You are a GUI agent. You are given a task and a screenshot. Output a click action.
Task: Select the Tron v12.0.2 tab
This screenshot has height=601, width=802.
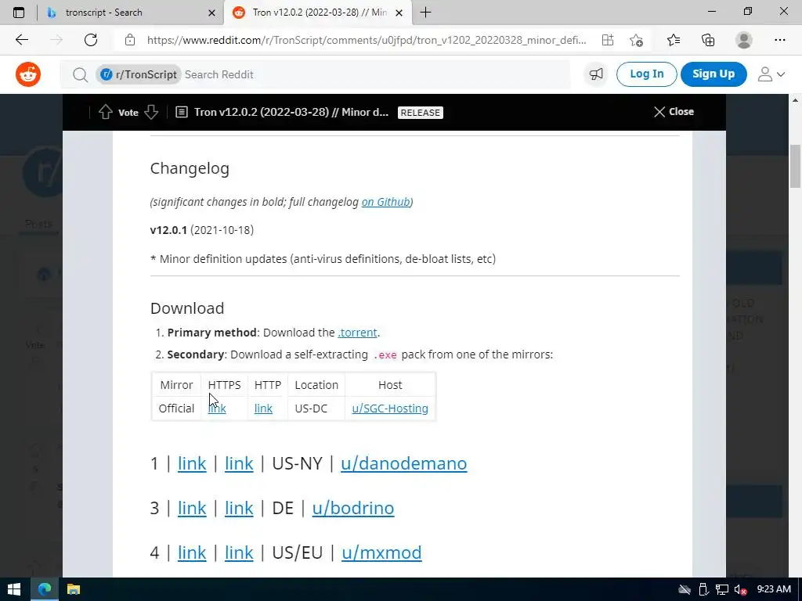pyautogui.click(x=317, y=13)
